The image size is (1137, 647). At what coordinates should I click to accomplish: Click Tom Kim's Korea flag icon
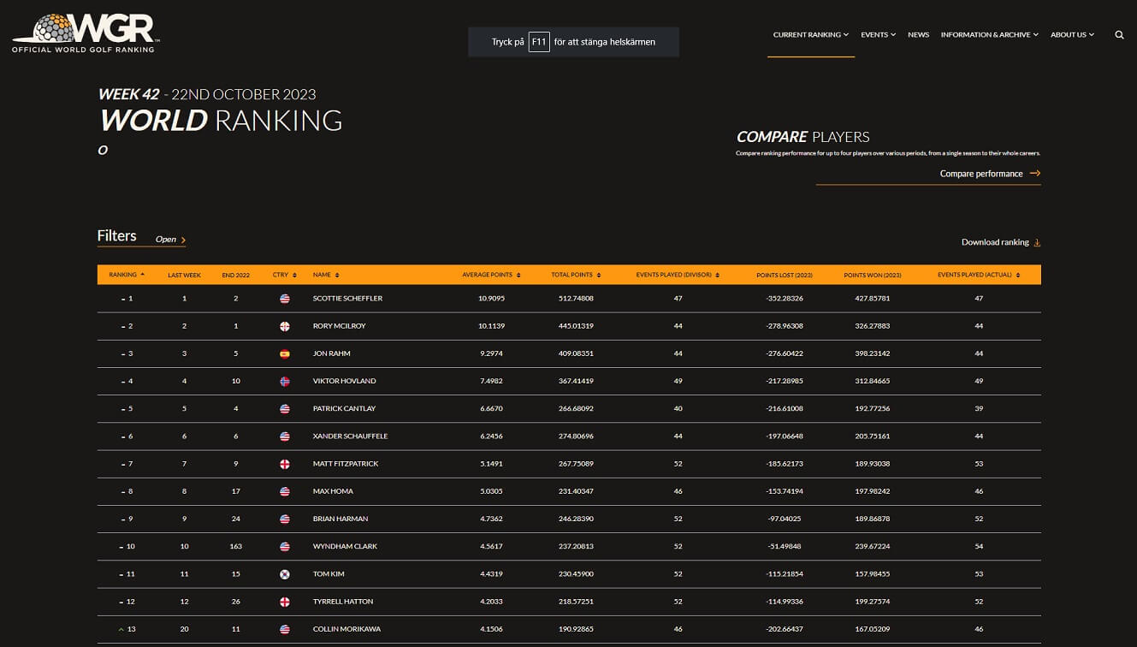(285, 574)
